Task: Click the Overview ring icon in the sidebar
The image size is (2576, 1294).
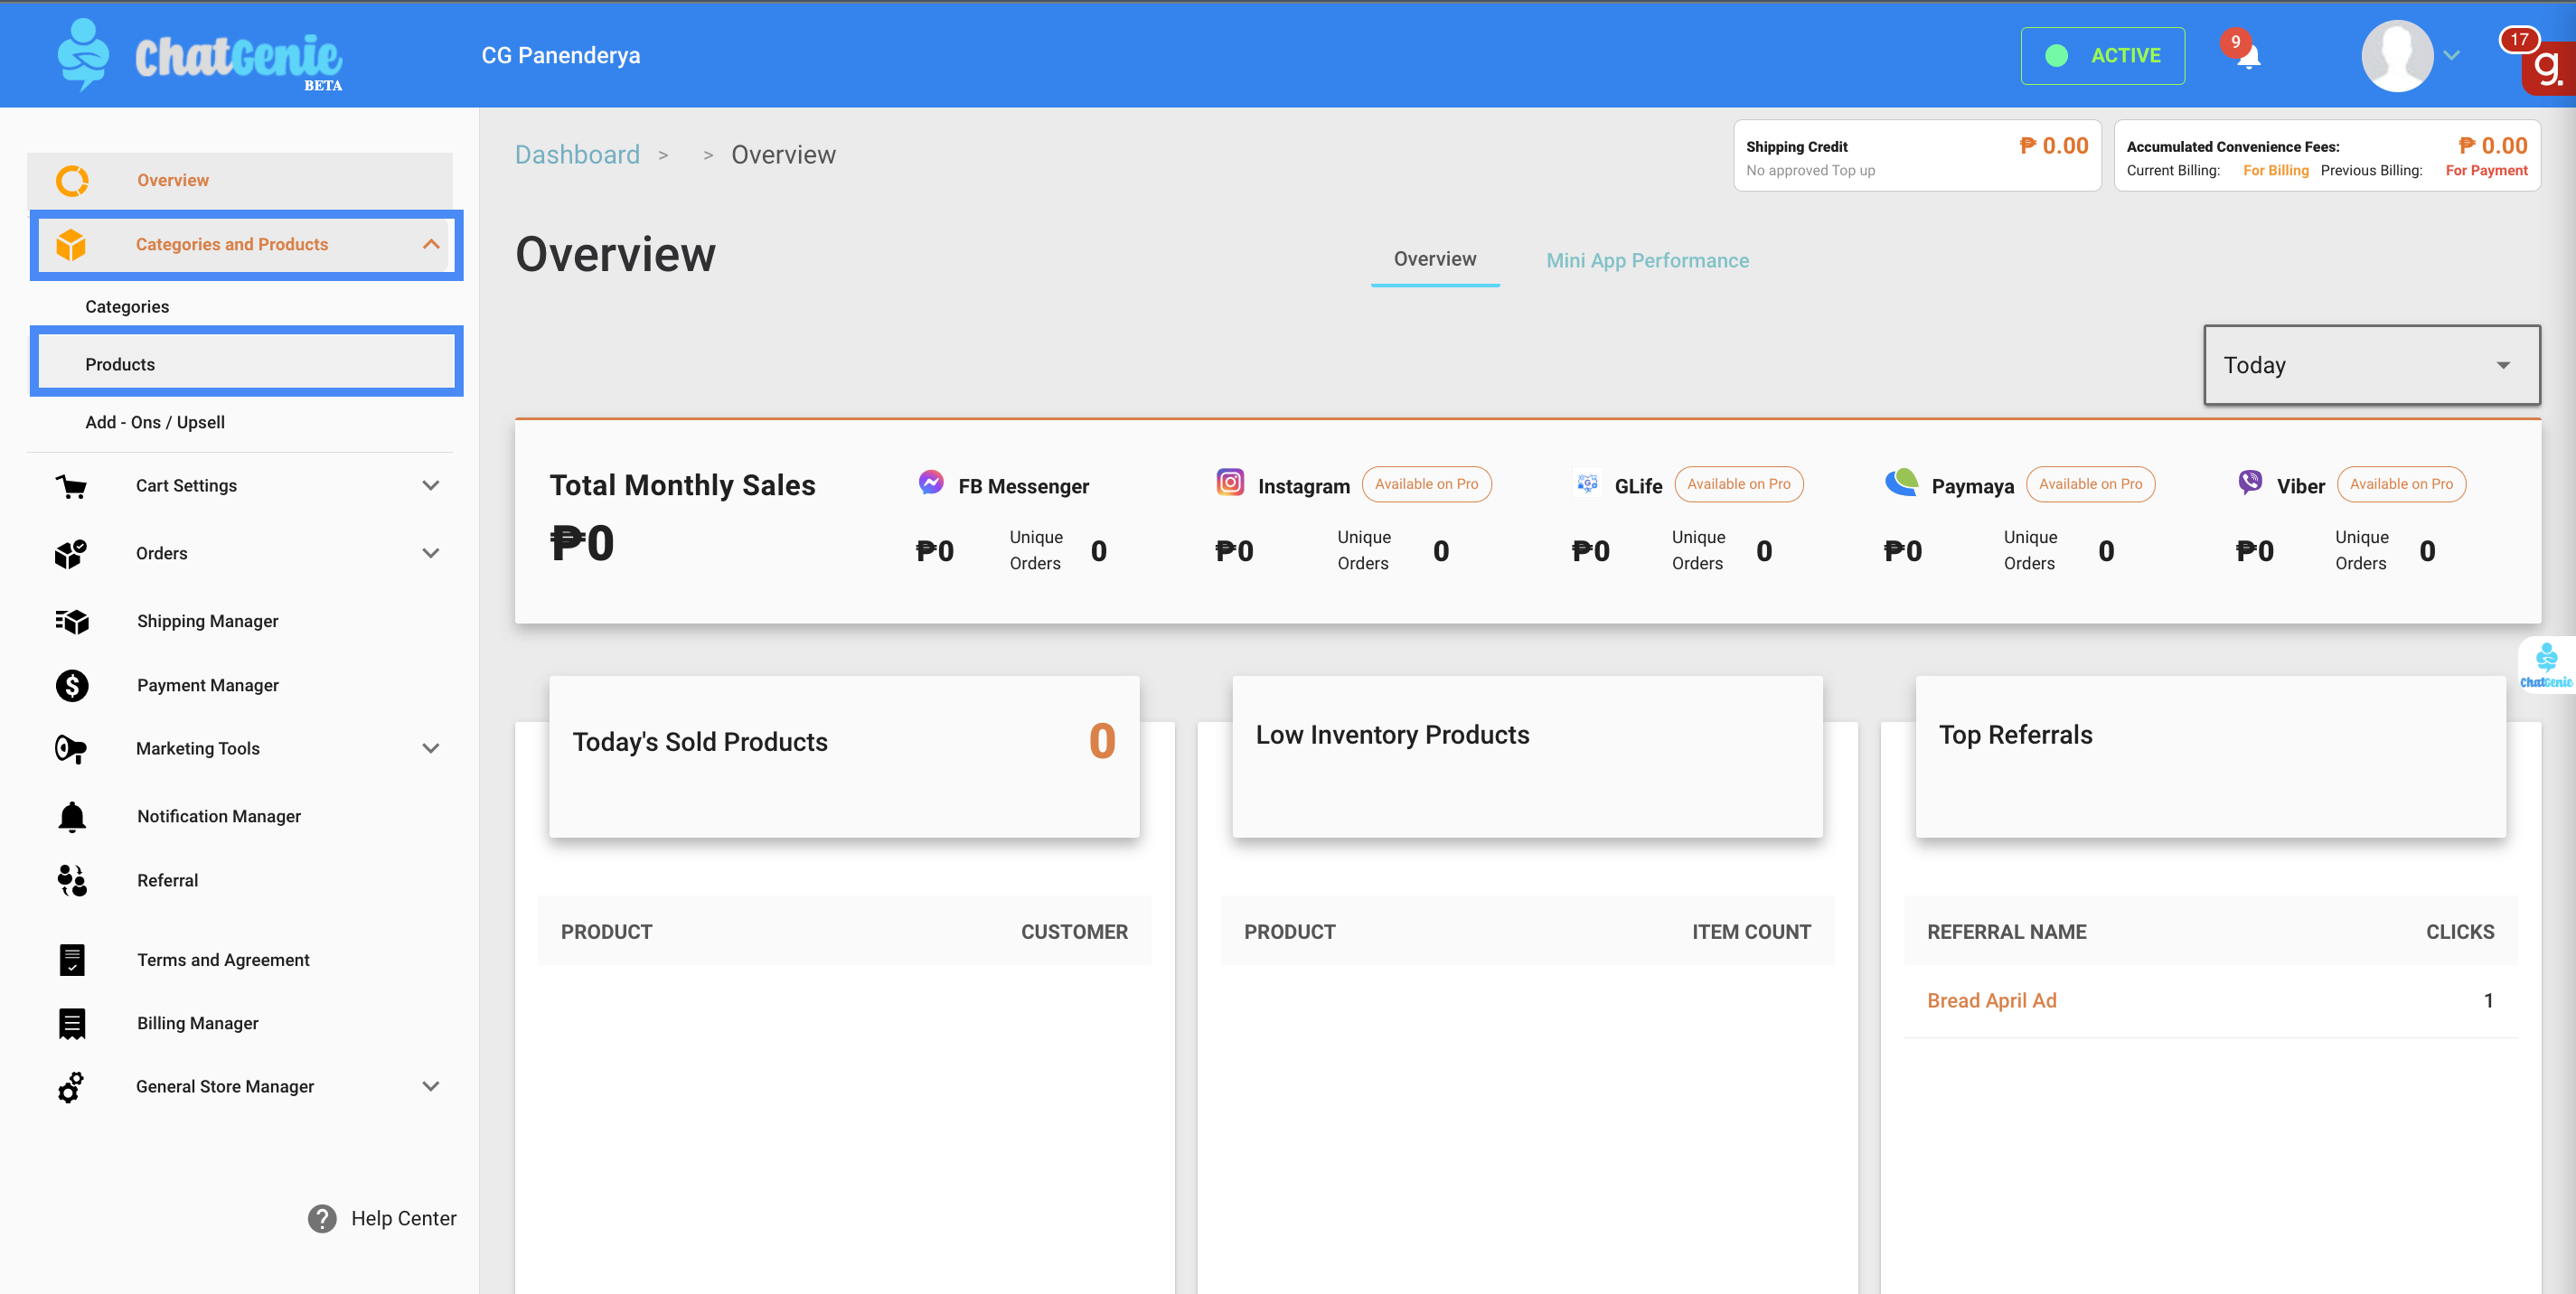Action: 72,180
